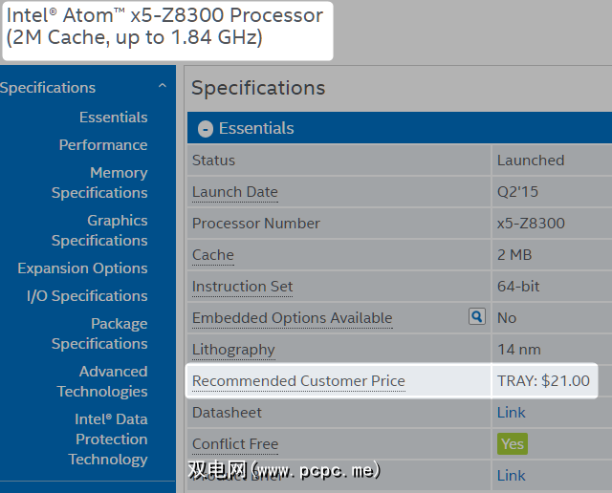Click the Cache specification label
This screenshot has height=493, width=612.
213,254
